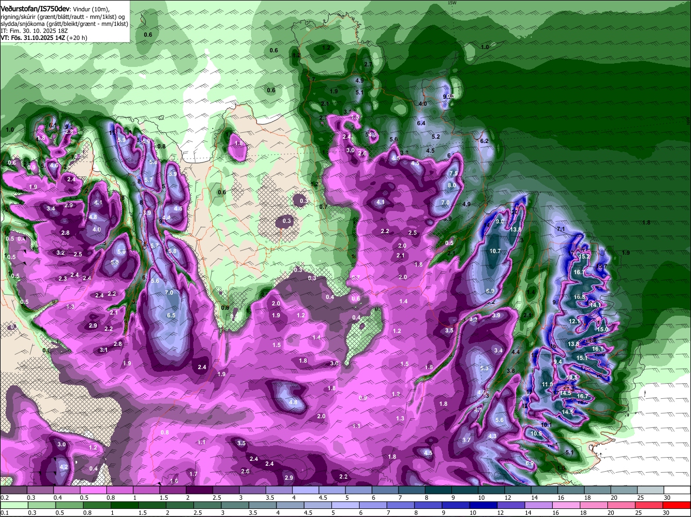
Task: Click the 3.1 precipitation value on the map
Action: (104, 350)
